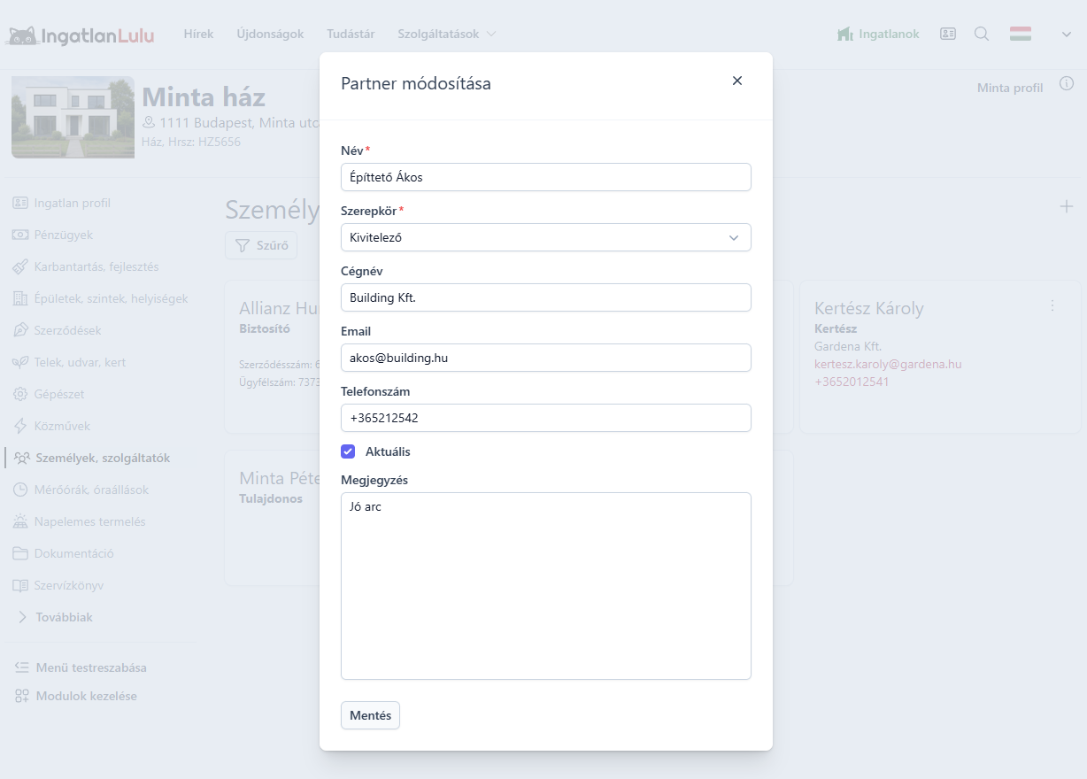The image size is (1087, 779).
Task: Open the Hírek menu item
Action: click(x=198, y=34)
